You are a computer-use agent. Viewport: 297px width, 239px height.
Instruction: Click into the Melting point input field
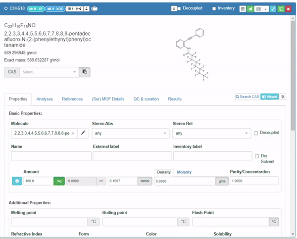[49, 222]
